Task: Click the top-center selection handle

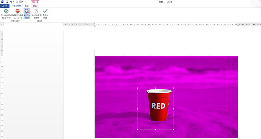Action: pyautogui.click(x=155, y=88)
